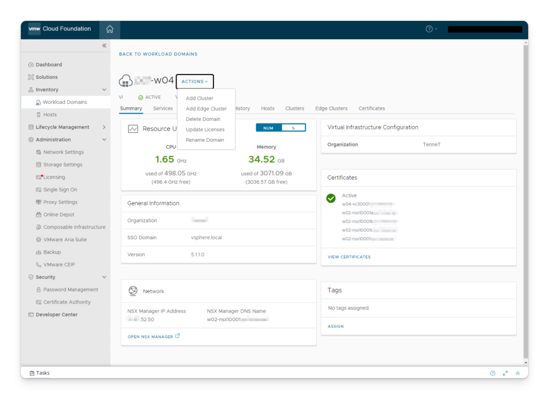Close the Actions dropdown menu
The image size is (549, 399).
[x=195, y=82]
